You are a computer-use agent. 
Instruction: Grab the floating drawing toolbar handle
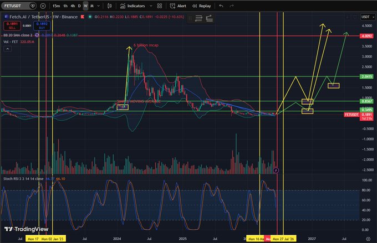click(x=190, y=18)
